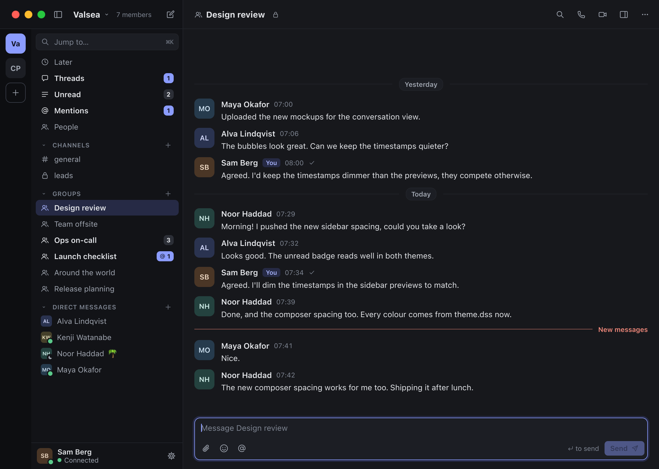Click the Message Design review text field

pyautogui.click(x=421, y=428)
